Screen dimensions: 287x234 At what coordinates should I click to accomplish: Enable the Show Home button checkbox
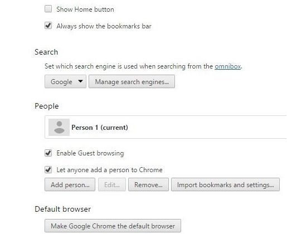point(48,9)
